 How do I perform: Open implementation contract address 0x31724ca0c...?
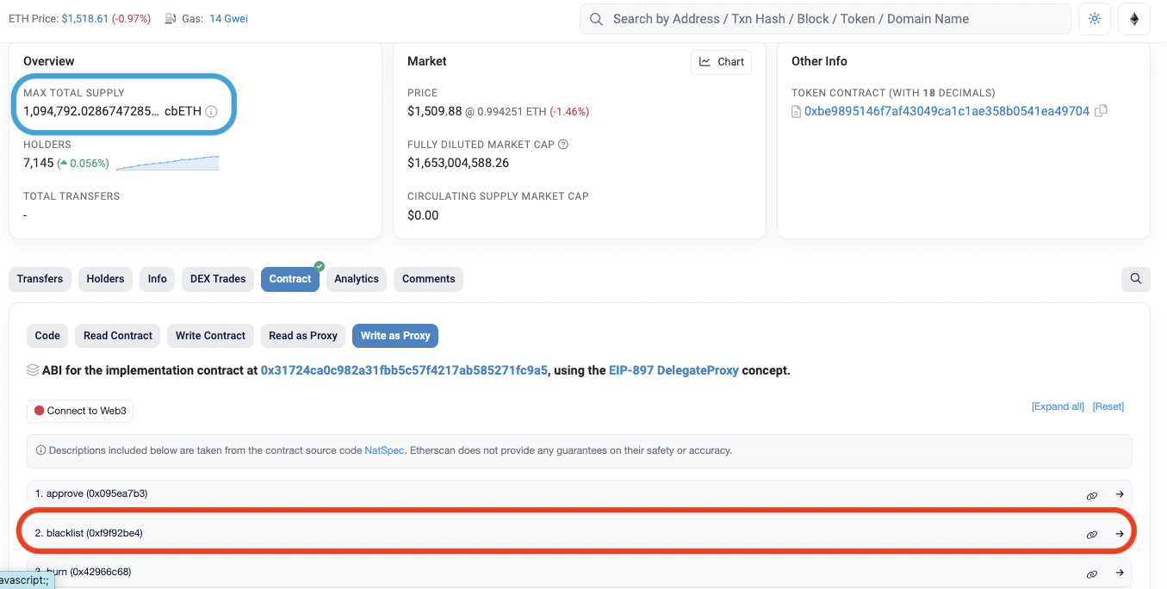(404, 370)
